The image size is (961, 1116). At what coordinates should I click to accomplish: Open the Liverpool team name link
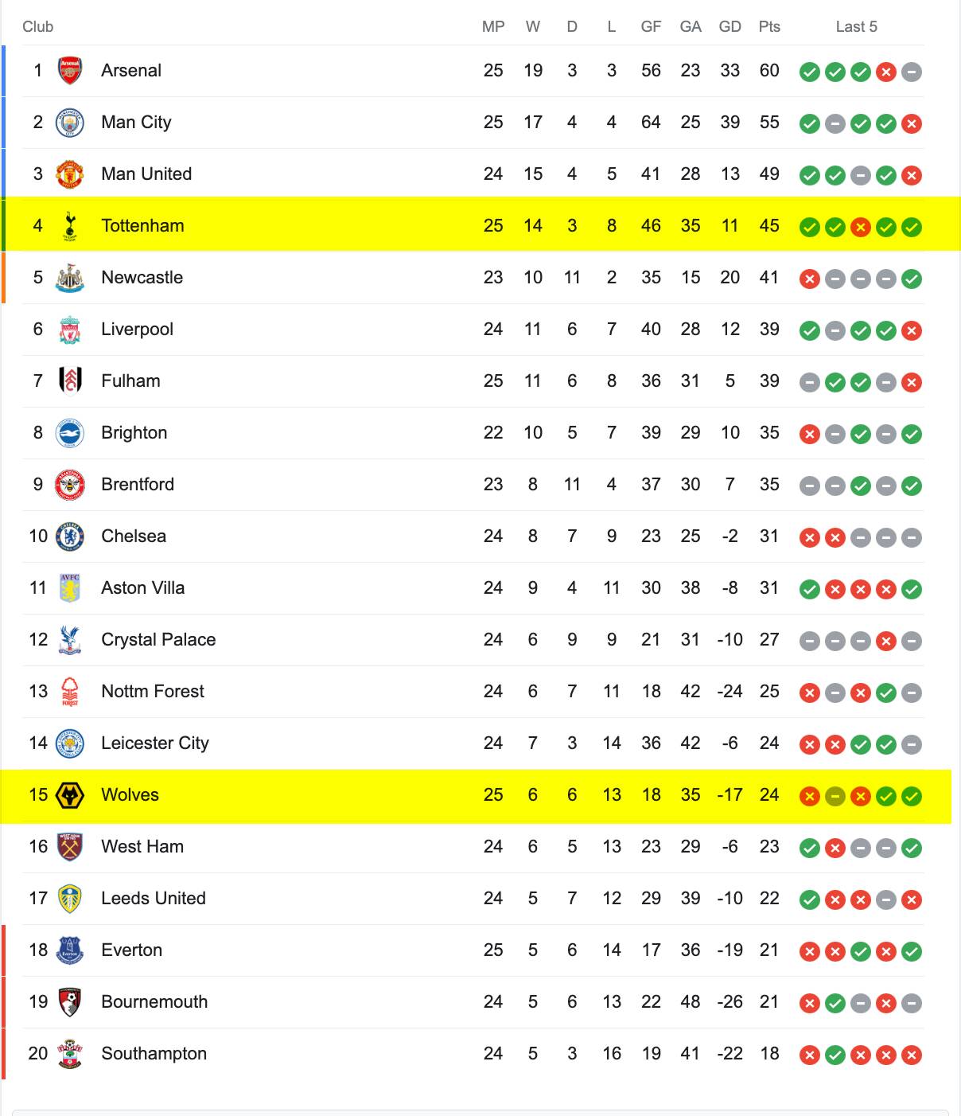pos(137,330)
